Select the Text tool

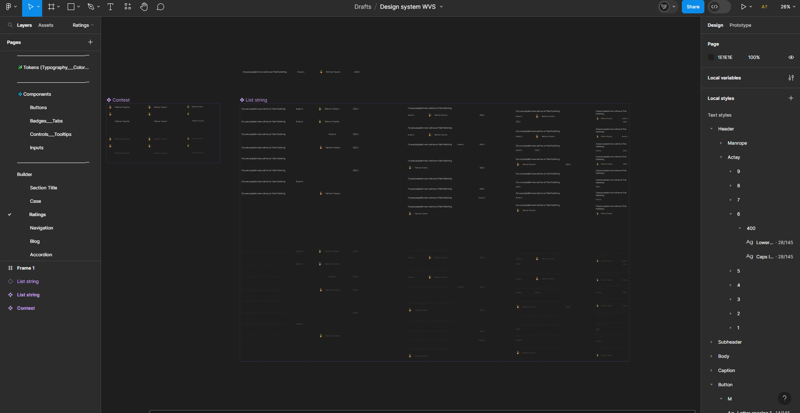click(x=110, y=7)
